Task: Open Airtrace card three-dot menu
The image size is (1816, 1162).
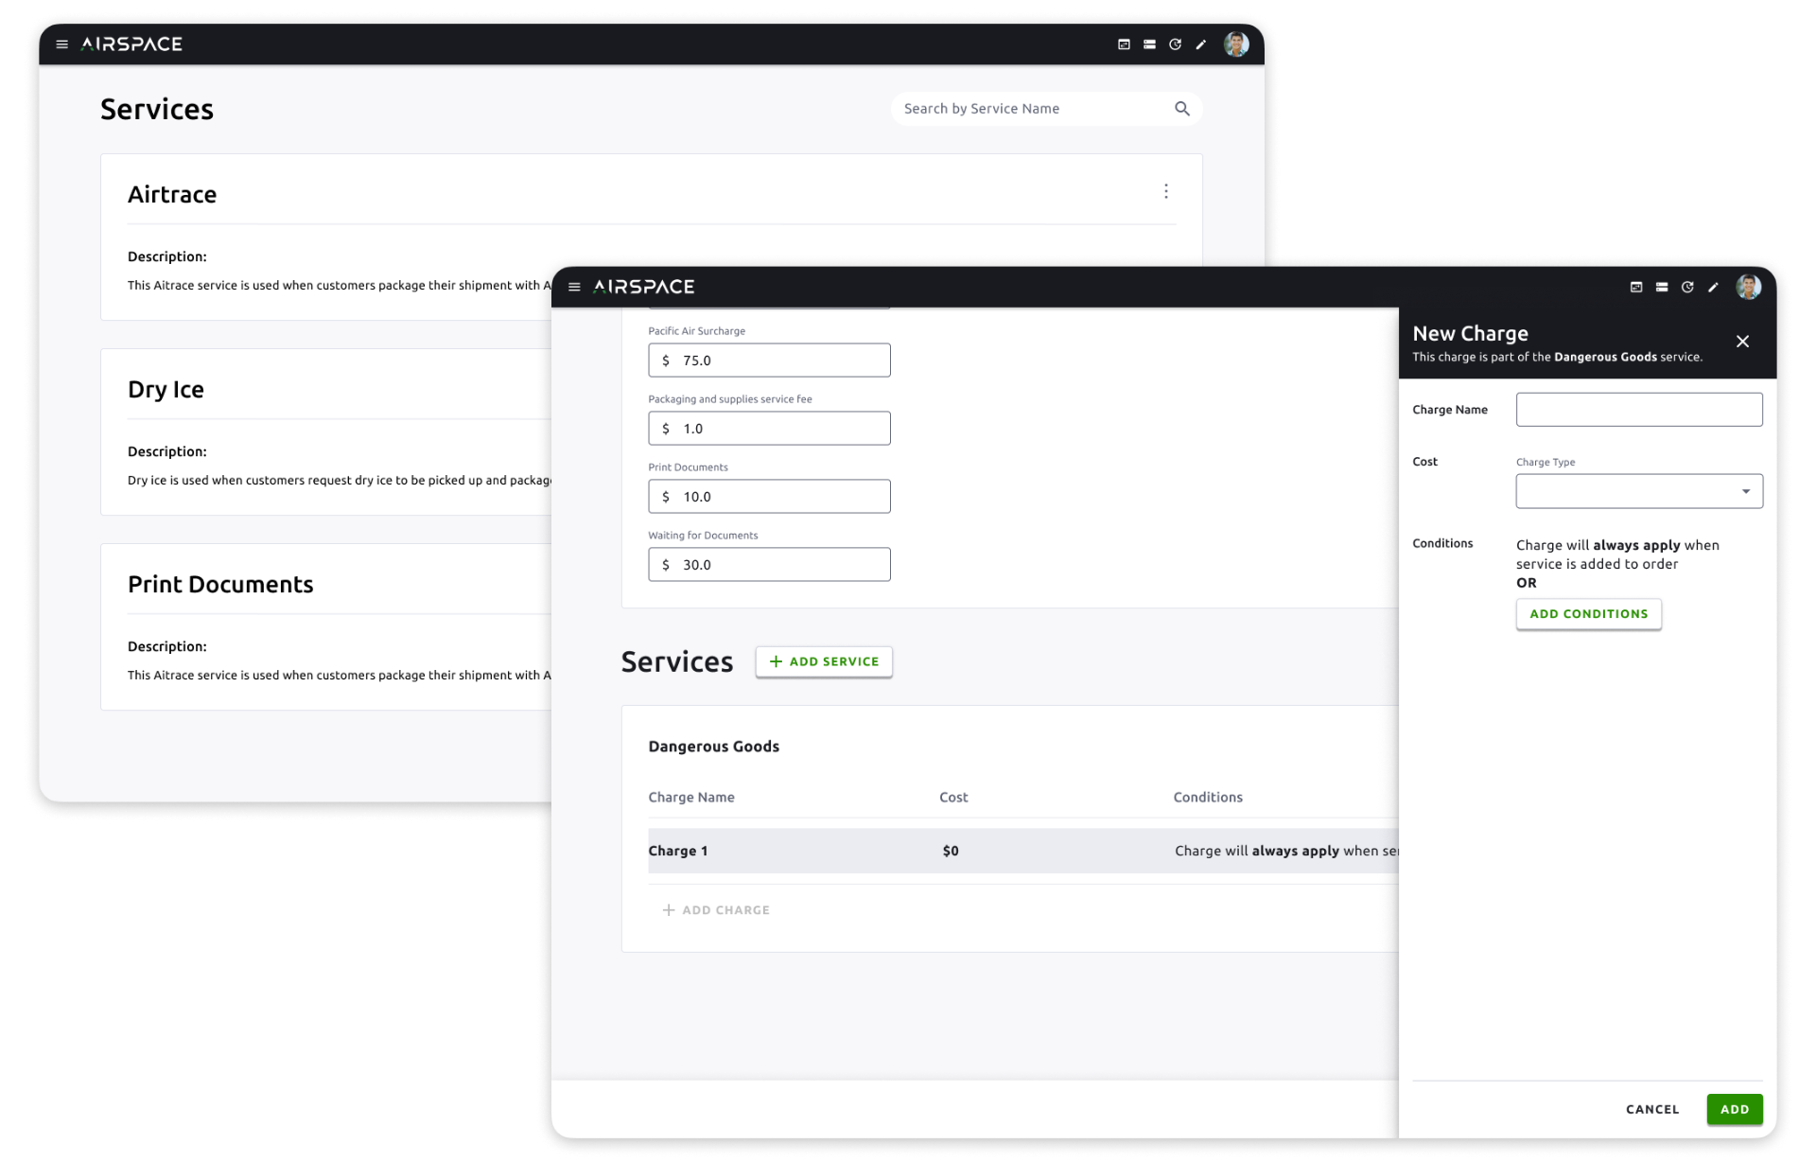Action: click(x=1166, y=191)
